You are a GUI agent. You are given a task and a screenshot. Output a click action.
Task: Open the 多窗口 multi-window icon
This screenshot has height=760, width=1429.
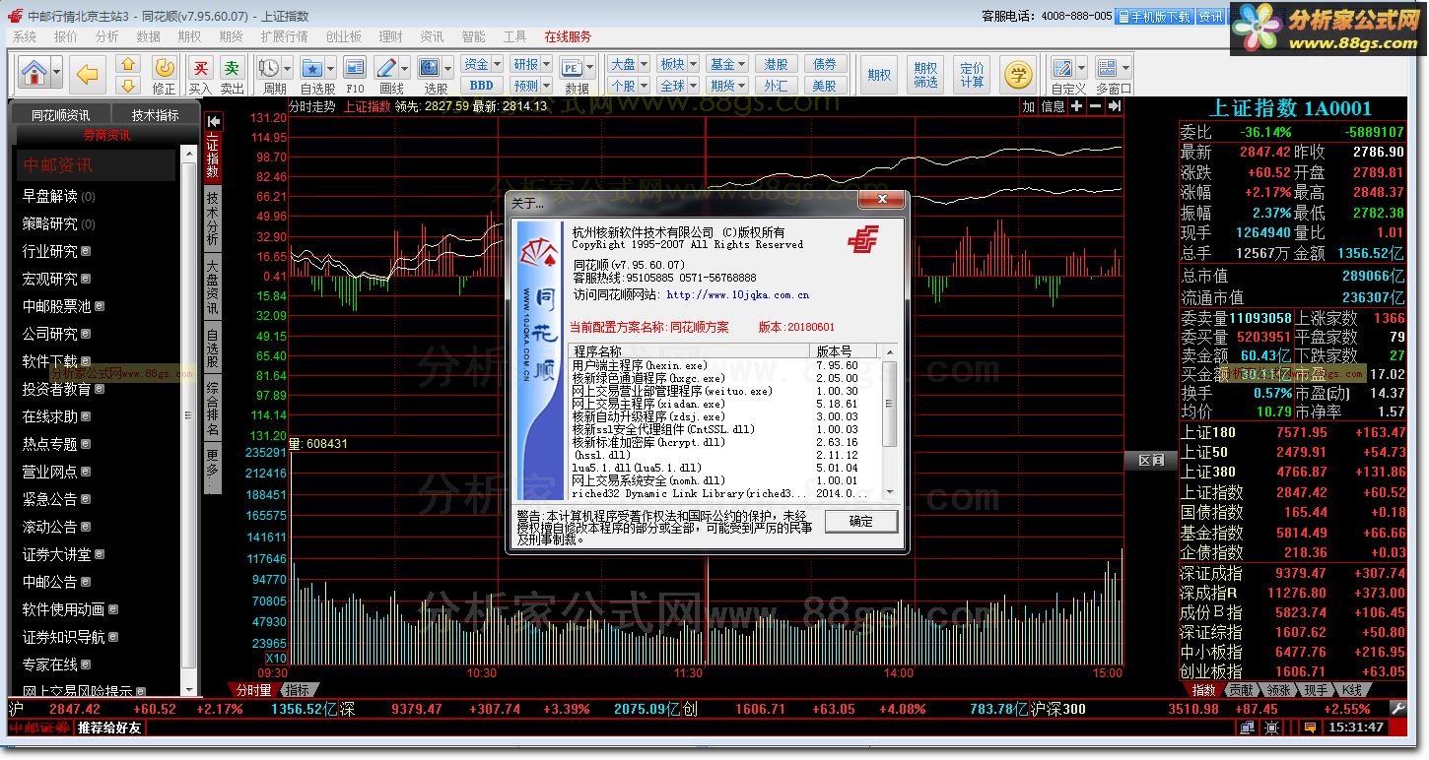pyautogui.click(x=1107, y=68)
